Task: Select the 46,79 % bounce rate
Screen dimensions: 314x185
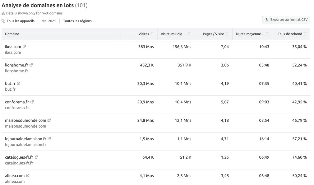Action: coord(299,120)
